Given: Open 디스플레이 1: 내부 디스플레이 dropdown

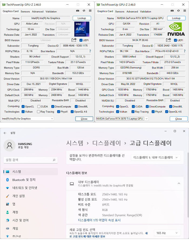Looking at the screenshot, I should [x=156, y=157].
